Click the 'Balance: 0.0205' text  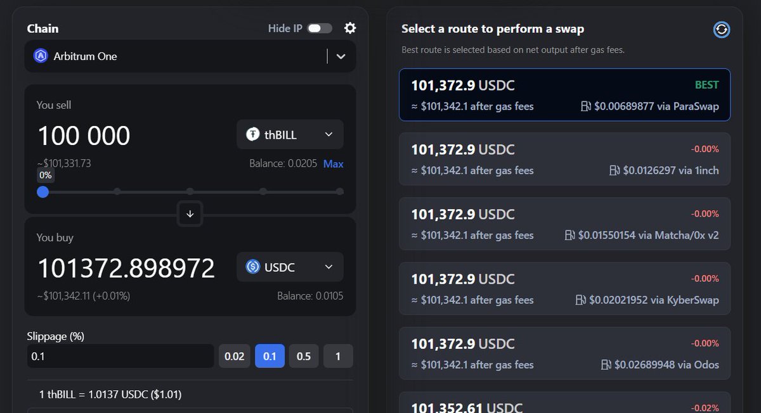coord(283,163)
